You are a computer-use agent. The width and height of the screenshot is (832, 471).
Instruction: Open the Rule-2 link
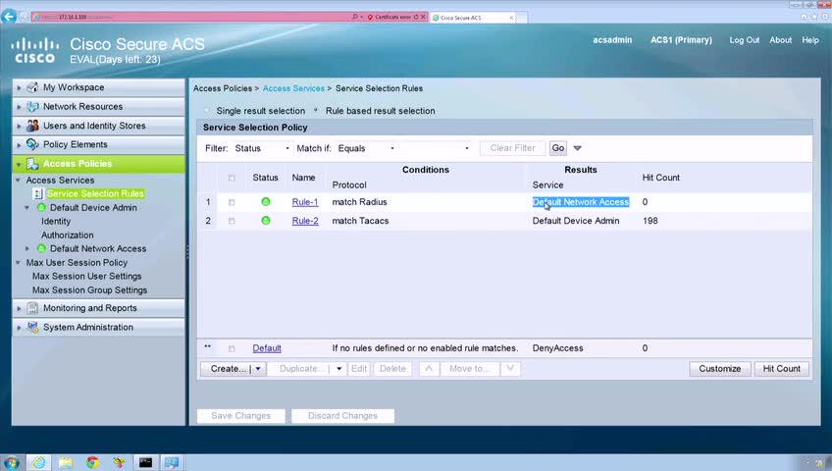pos(305,221)
